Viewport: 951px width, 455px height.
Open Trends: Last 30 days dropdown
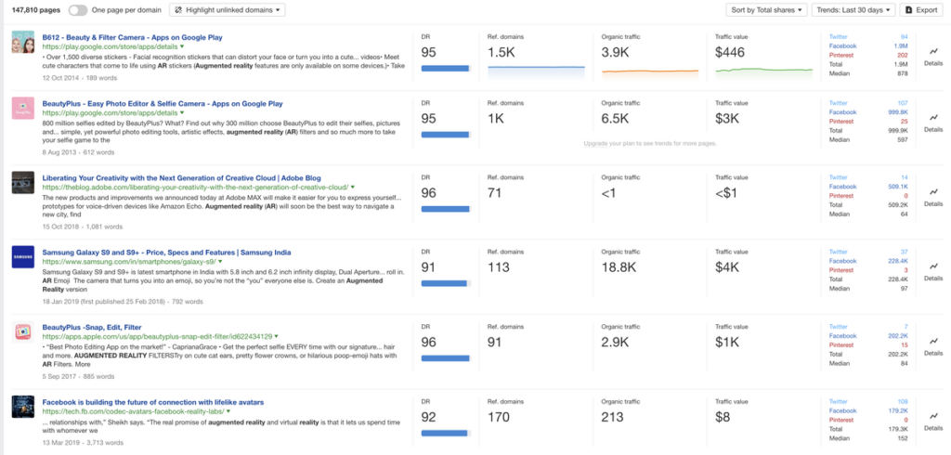tap(854, 10)
